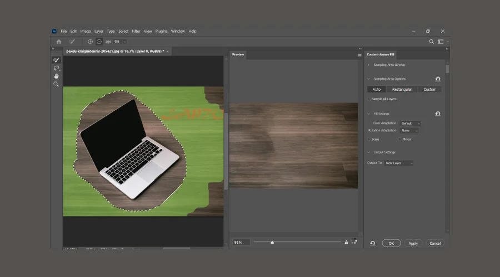Viewport: 500px width, 277px height.
Task: Click the Preview zoom slider handle
Action: (272, 242)
